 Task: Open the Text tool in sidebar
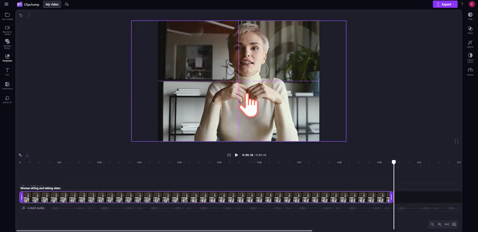point(7,72)
